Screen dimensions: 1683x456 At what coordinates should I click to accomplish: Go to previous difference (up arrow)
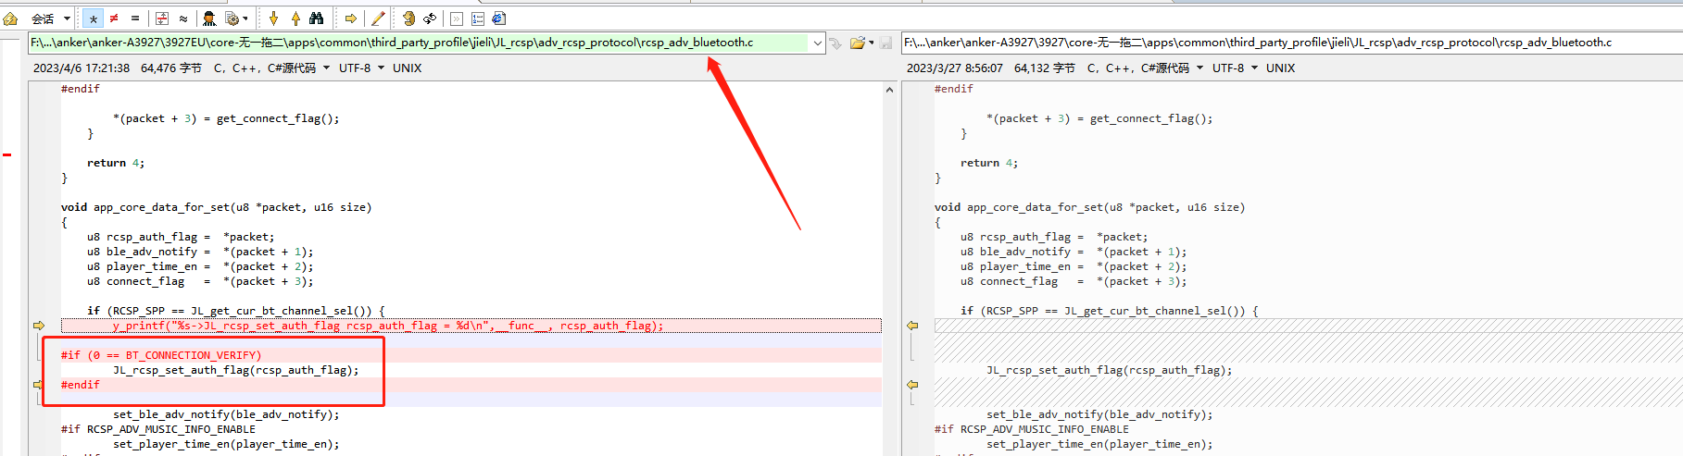point(295,18)
